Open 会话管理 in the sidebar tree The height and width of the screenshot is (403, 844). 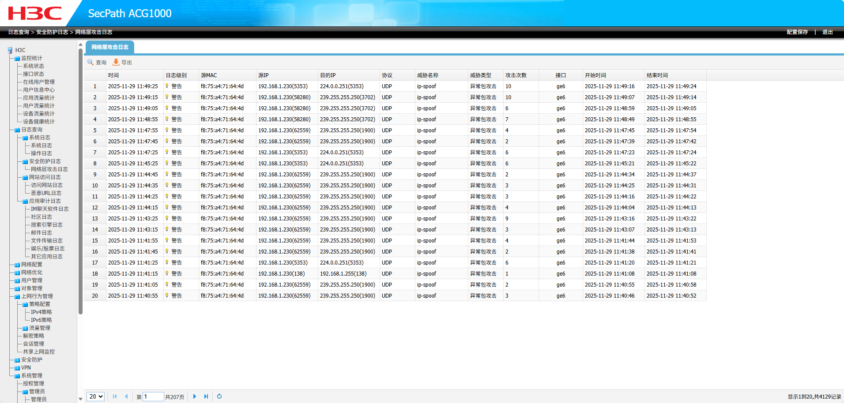(34, 344)
